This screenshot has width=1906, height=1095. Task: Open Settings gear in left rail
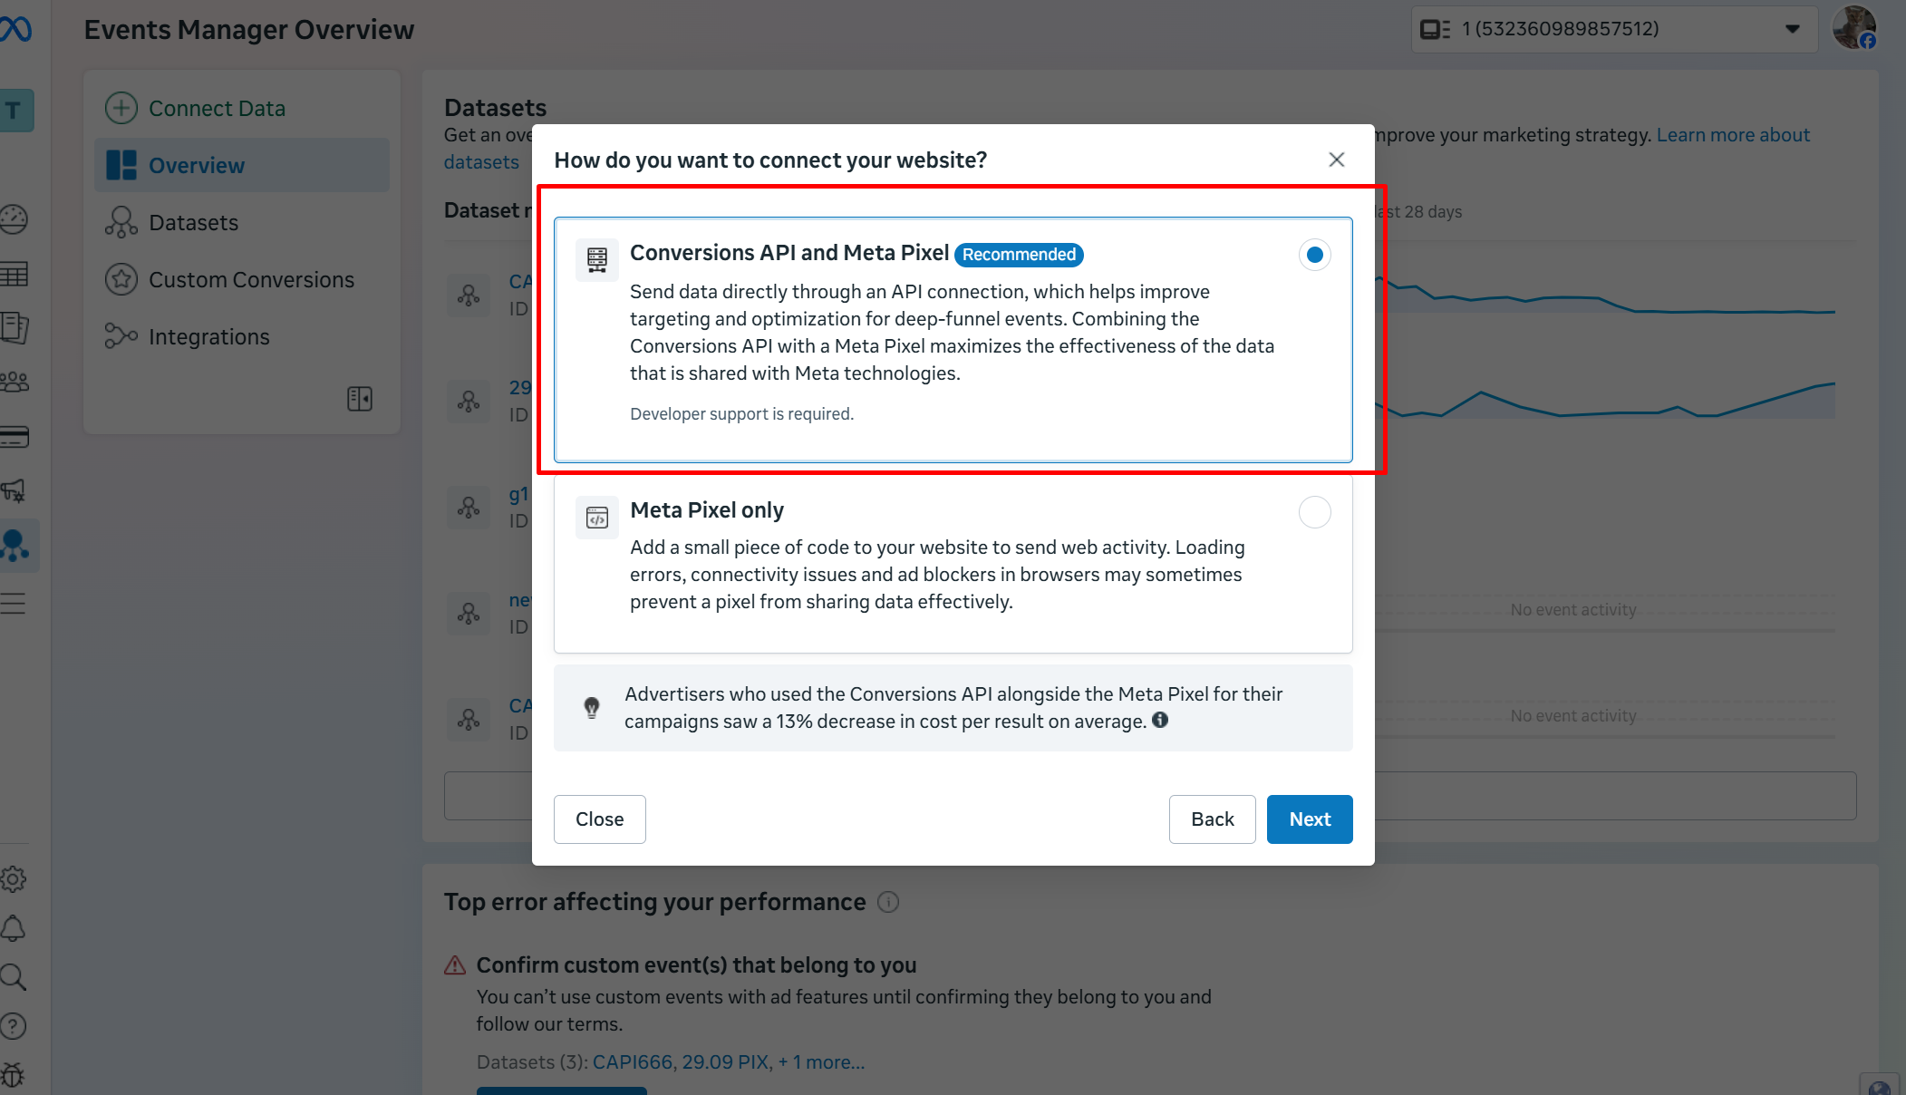[14, 879]
